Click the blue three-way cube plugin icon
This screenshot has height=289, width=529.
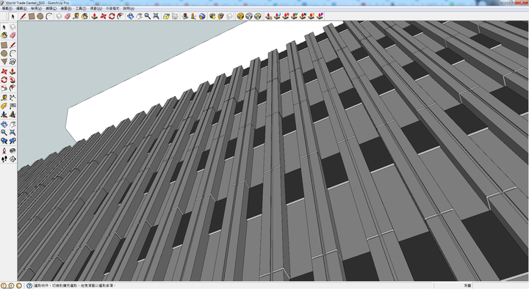(x=249, y=16)
